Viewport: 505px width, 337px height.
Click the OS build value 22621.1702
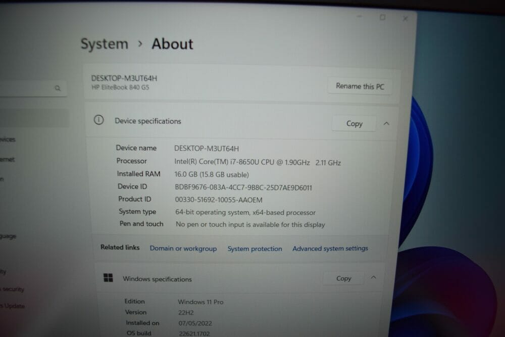tap(194, 333)
